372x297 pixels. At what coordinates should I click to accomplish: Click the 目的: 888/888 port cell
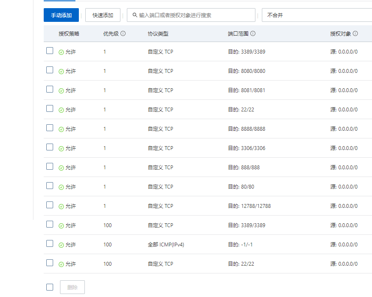(244, 168)
